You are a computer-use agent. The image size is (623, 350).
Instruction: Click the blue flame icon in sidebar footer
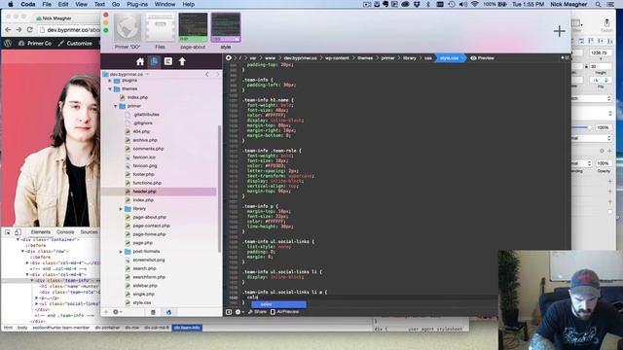(x=168, y=312)
